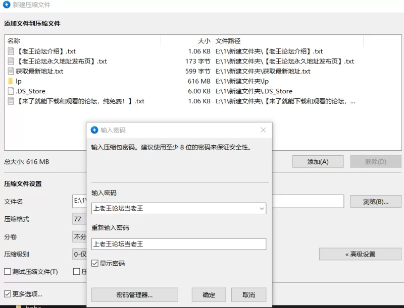Select the .DS_Store row name
404x308 pixels.
pyautogui.click(x=30, y=91)
